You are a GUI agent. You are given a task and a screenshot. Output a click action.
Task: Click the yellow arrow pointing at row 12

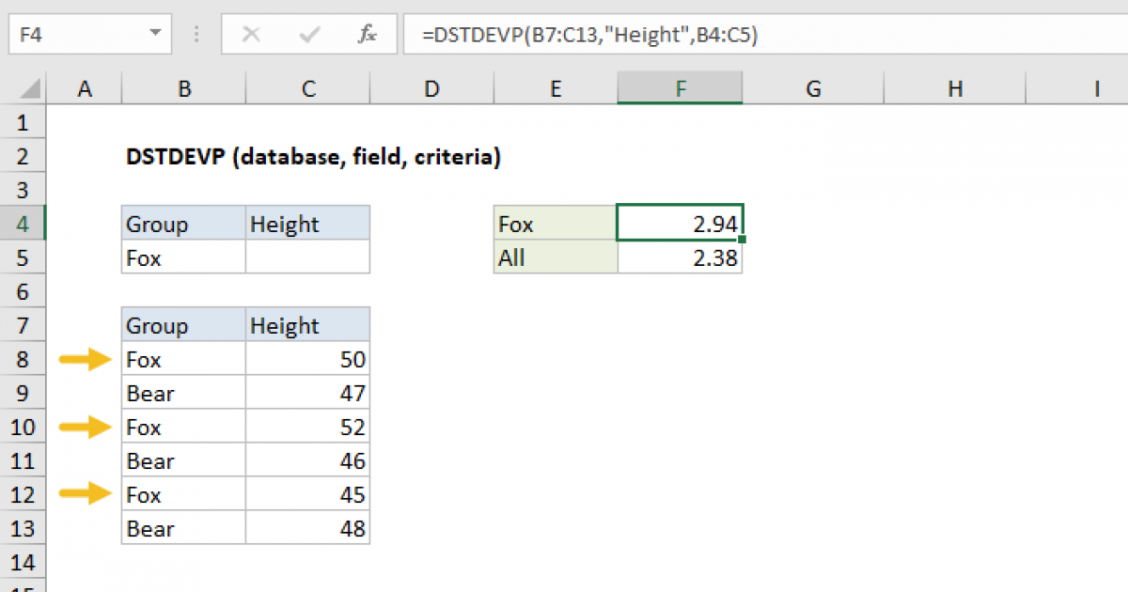pyautogui.click(x=84, y=494)
